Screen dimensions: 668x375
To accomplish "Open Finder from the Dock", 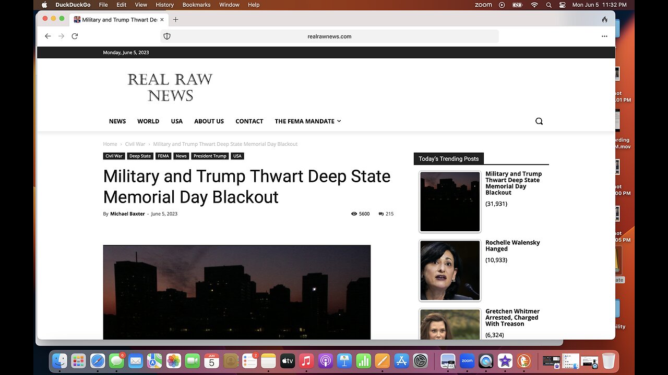I will pos(60,360).
